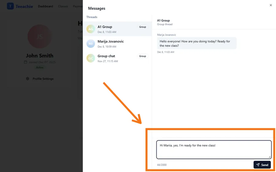Image resolution: width=276 pixels, height=172 pixels.
Task: Click the resize handle of the message box
Action: coord(270,157)
